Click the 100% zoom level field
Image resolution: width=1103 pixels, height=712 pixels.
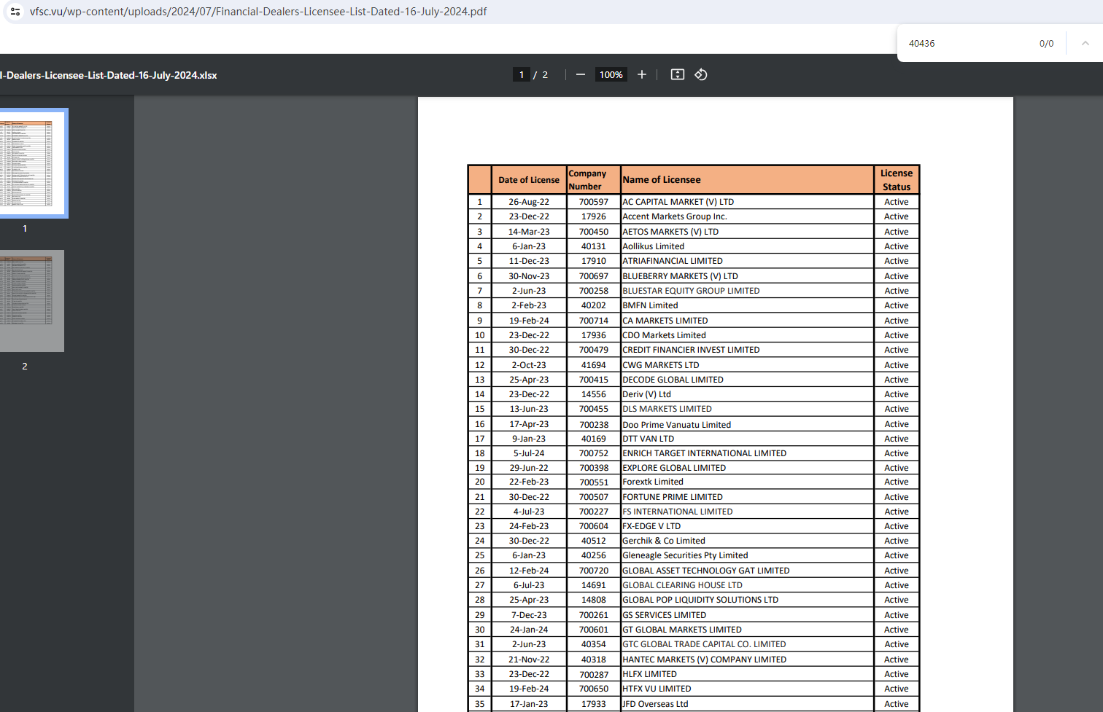[611, 74]
